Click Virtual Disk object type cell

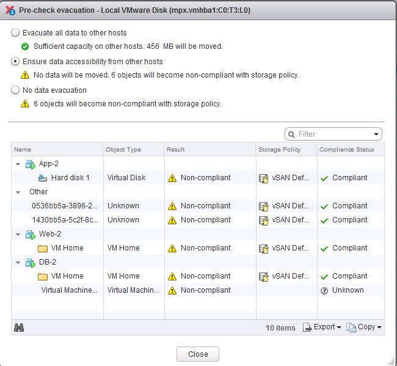(x=126, y=178)
